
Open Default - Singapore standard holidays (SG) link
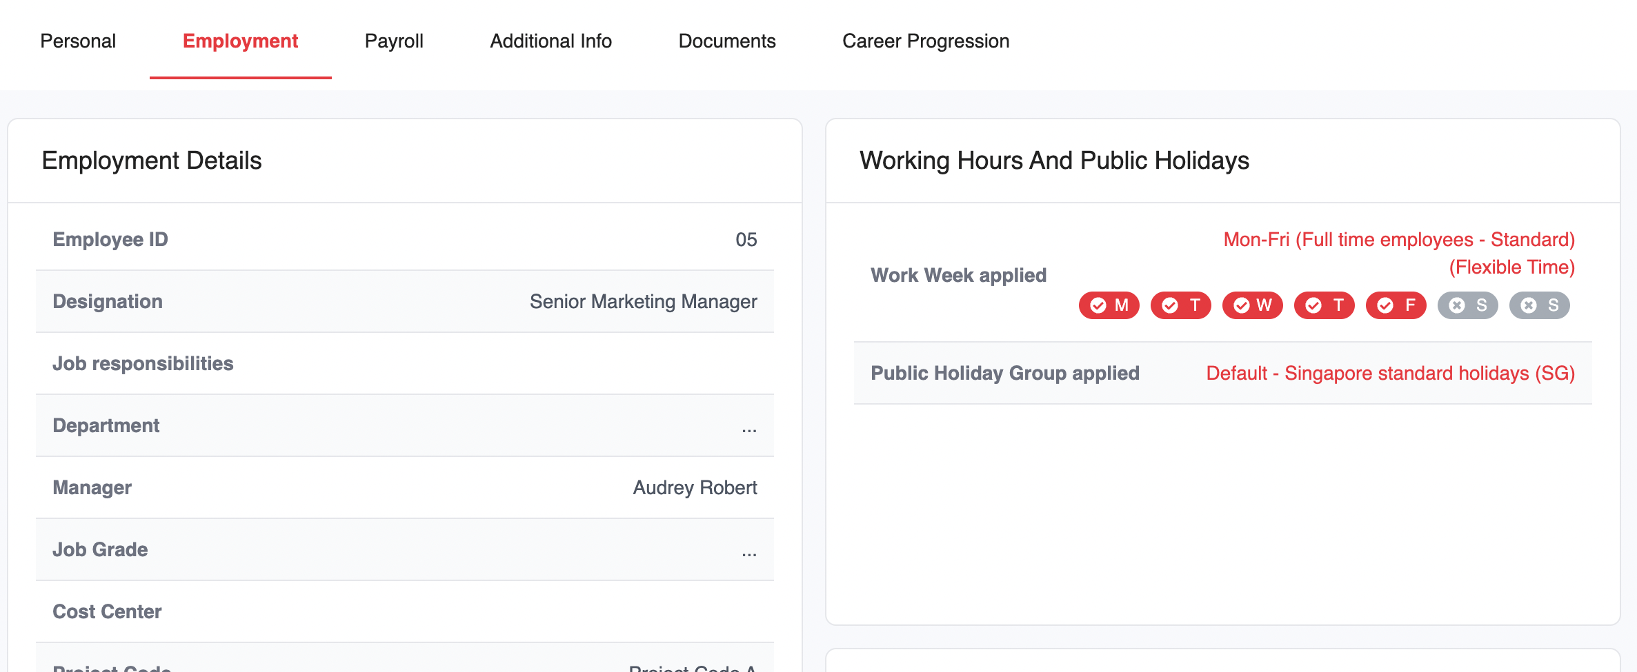pos(1391,373)
